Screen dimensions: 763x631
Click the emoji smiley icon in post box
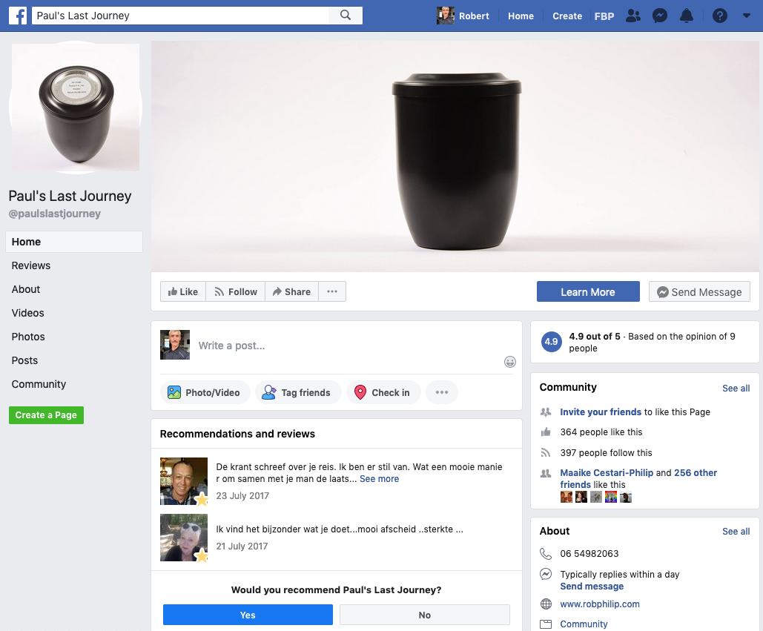pos(510,362)
